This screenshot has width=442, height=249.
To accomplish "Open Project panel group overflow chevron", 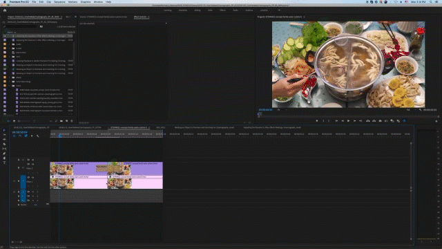I will [x=75, y=17].
